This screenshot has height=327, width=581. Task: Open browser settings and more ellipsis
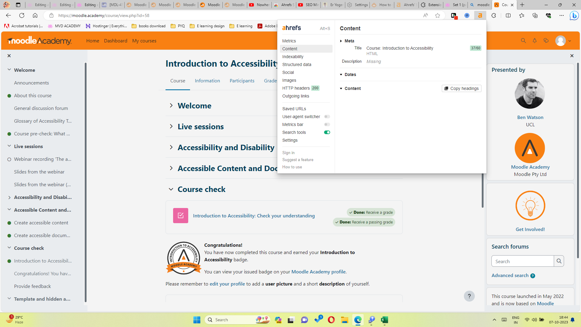[562, 15]
